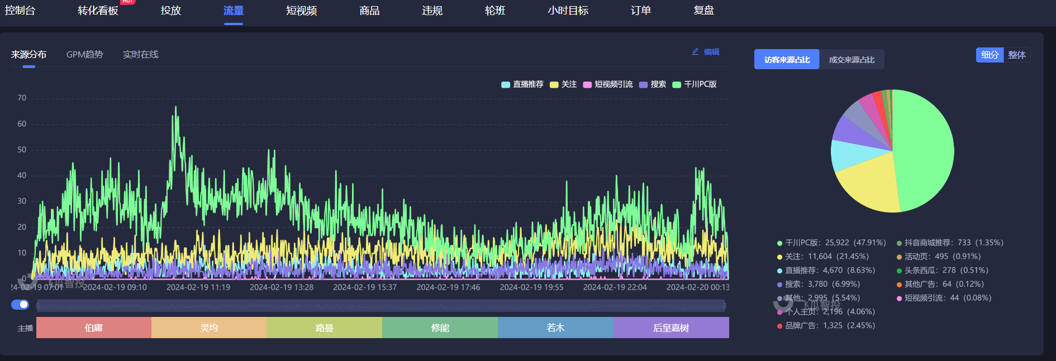Toggle 千川PC版 legend series in line chart
This screenshot has width=1056, height=361.
(695, 84)
